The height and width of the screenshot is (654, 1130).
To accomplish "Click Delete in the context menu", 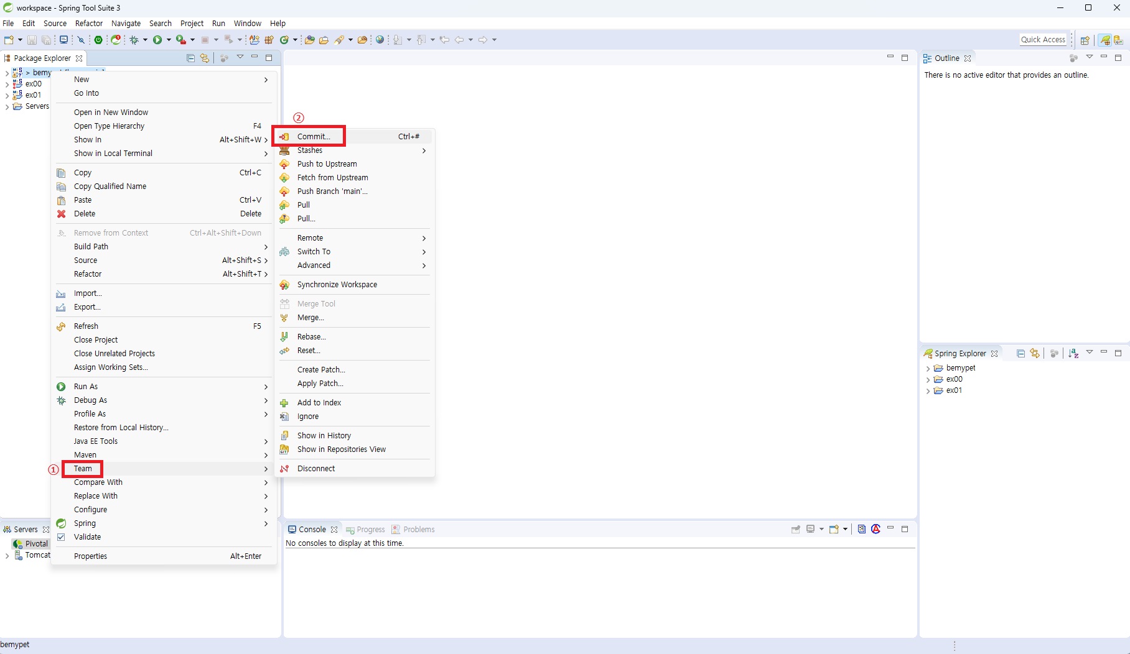I will click(x=164, y=214).
